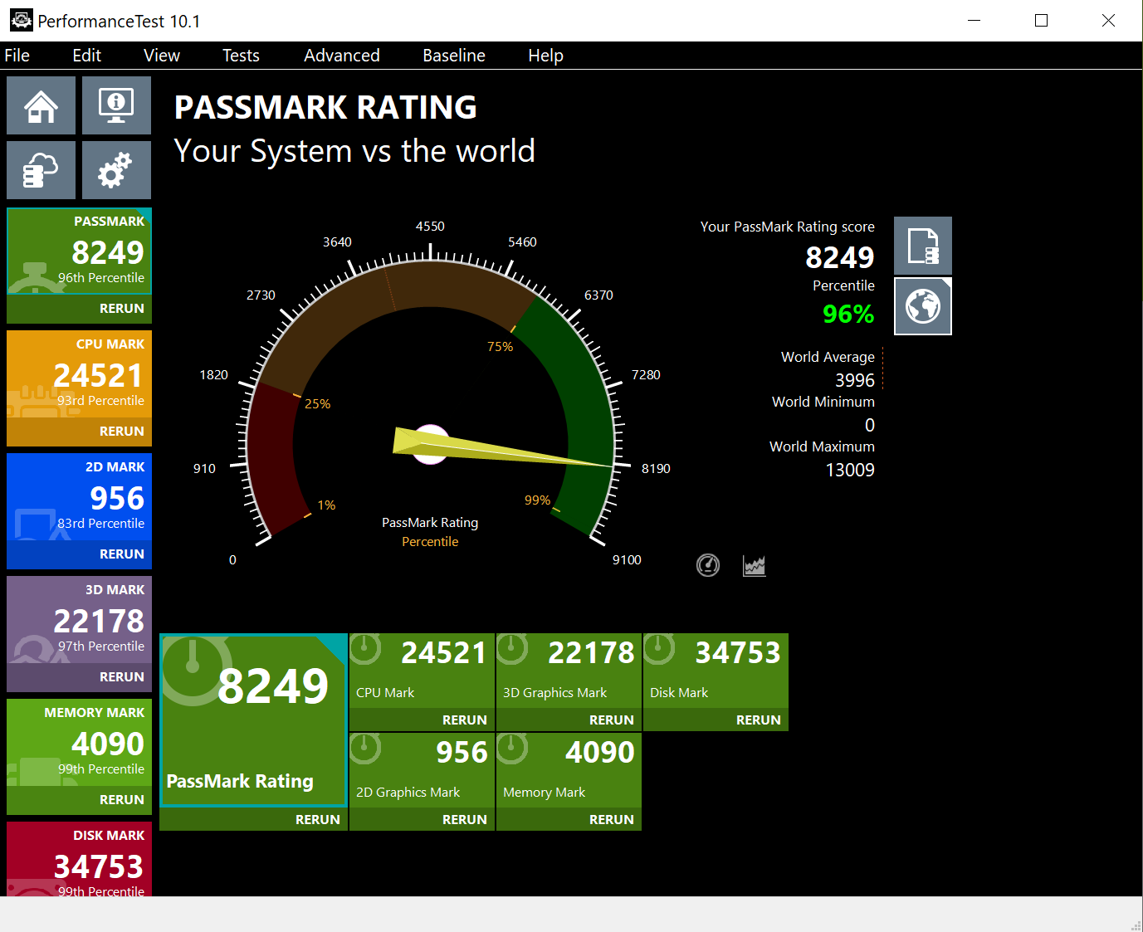This screenshot has width=1143, height=932.
Task: Click the stopwatch icon on PassMark Rating tile
Action: click(193, 670)
